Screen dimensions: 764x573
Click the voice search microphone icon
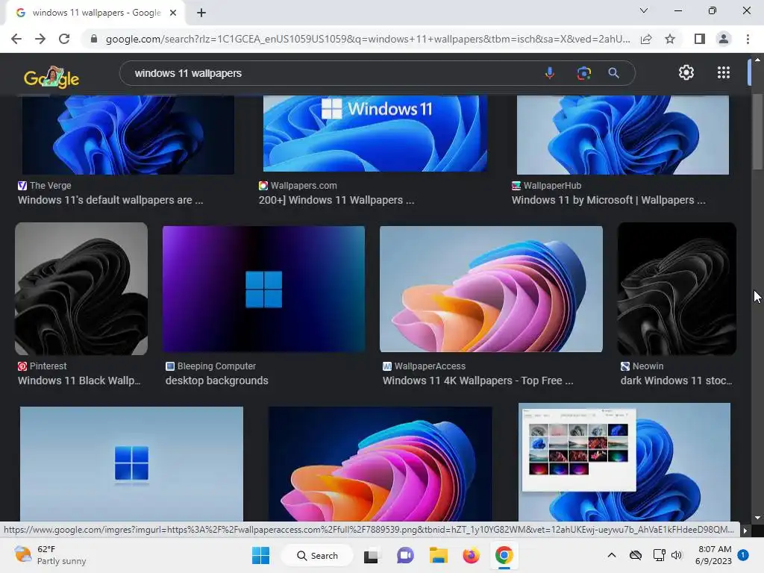[x=550, y=73]
